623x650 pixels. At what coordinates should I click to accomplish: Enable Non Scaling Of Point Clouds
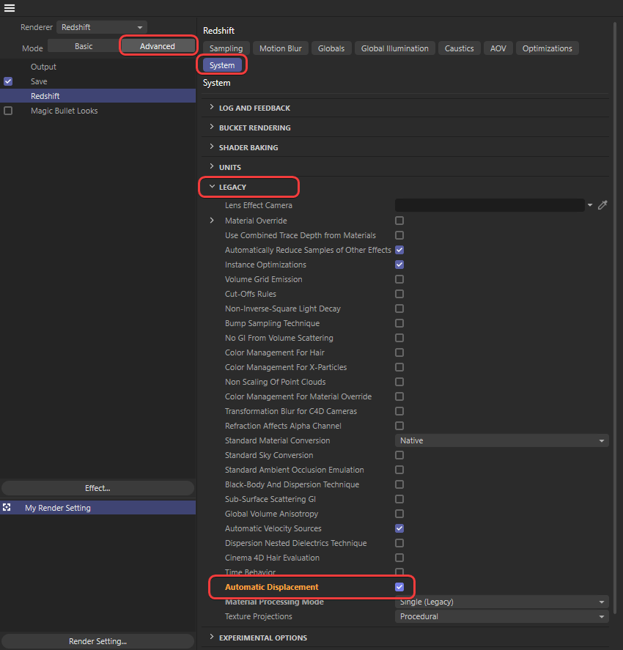[x=399, y=382]
